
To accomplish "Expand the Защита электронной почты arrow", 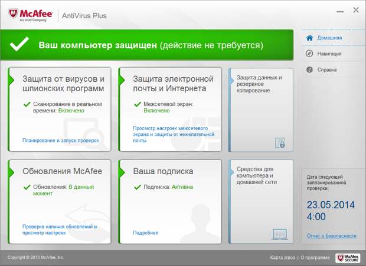I will tap(122, 80).
